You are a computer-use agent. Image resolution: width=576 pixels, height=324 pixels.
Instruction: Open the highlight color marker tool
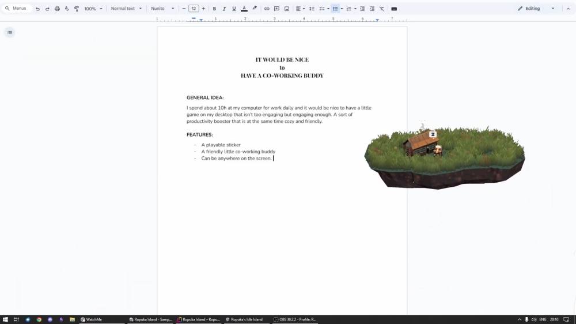coord(255,9)
